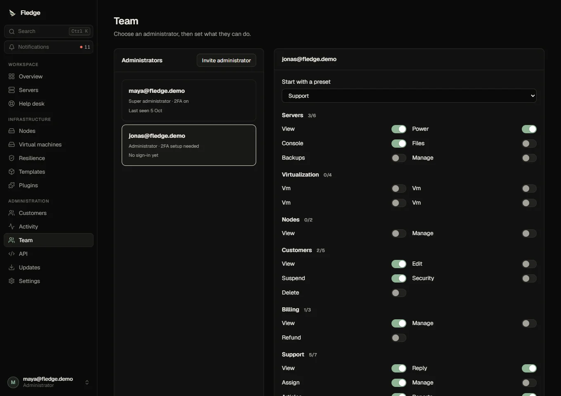Click the Notifications bell icon
Image resolution: width=561 pixels, height=396 pixels.
point(12,47)
